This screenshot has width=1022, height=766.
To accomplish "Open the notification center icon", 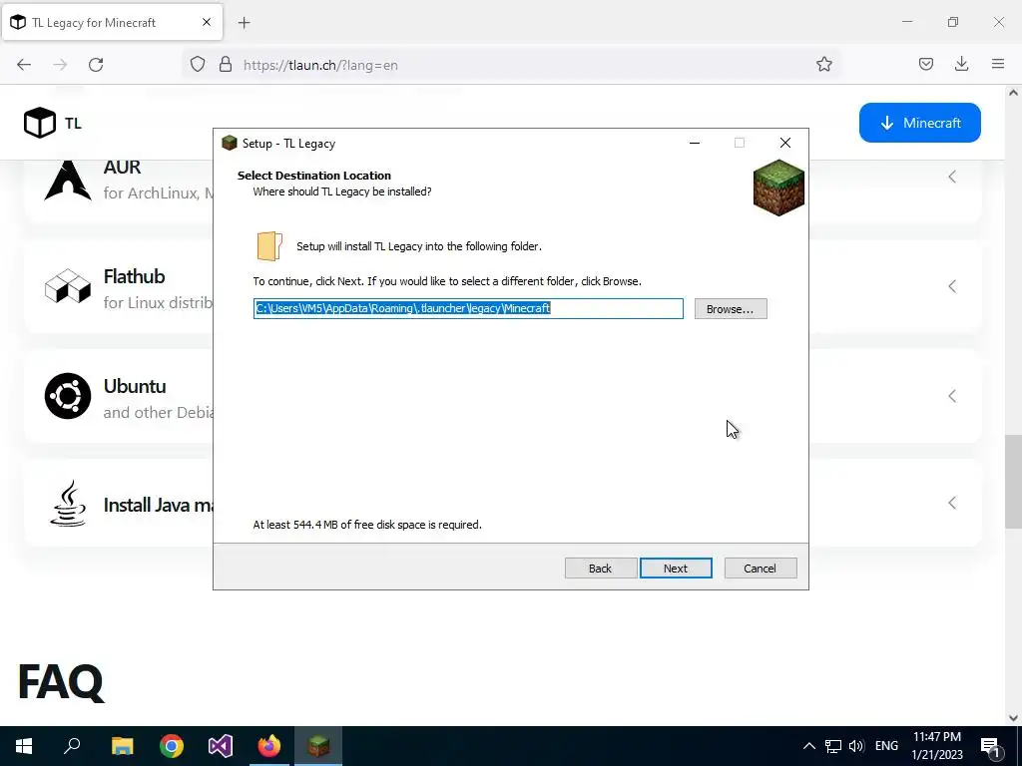I will point(990,746).
